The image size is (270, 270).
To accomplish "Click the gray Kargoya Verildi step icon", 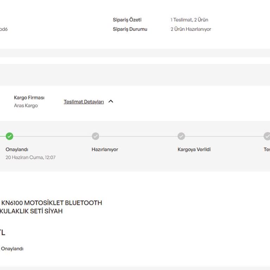I will pyautogui.click(x=181, y=136).
